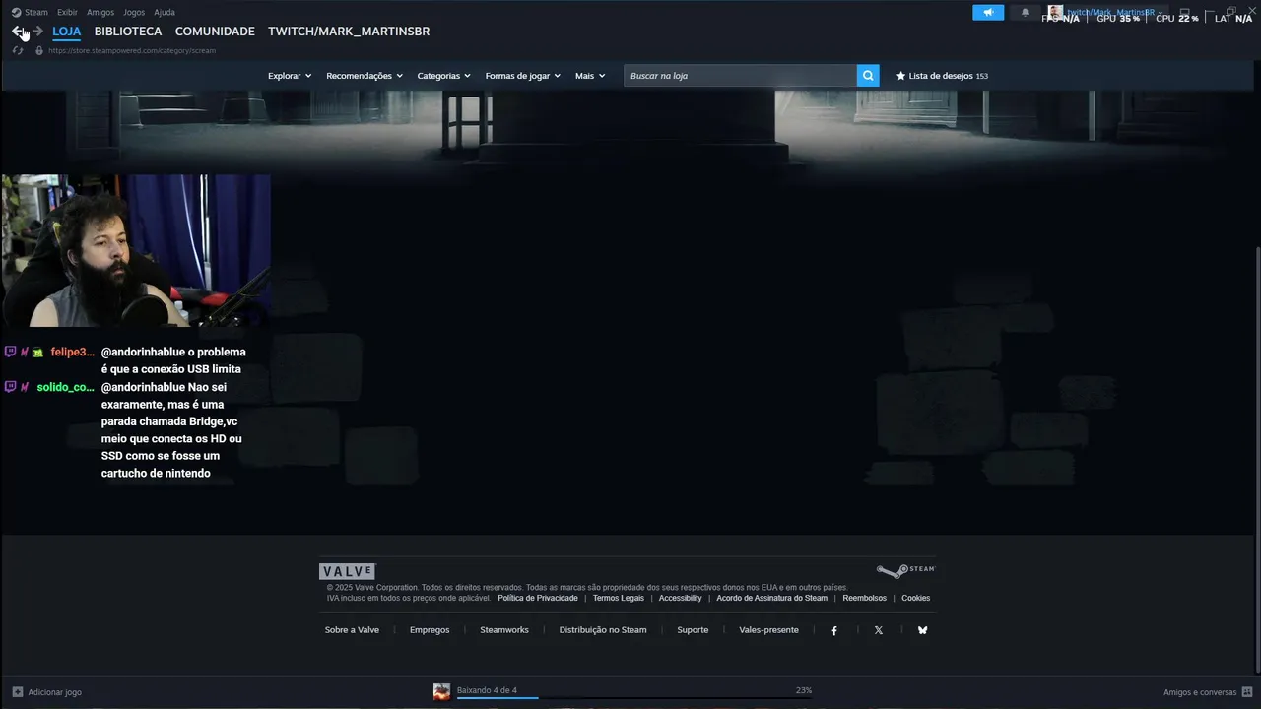Go back with the left arrow button
This screenshot has width=1261, height=709.
click(x=17, y=32)
